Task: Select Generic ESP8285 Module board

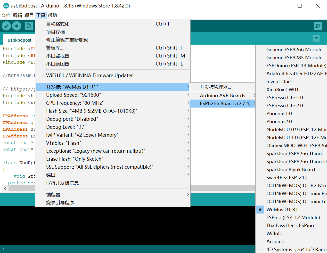Action: click(x=291, y=58)
